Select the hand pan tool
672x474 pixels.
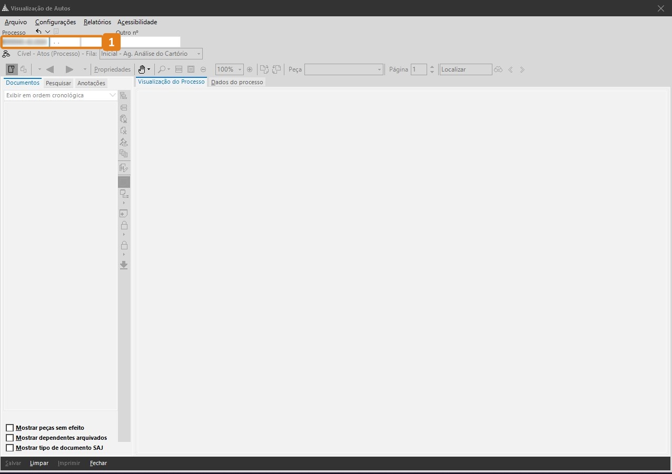(x=141, y=69)
